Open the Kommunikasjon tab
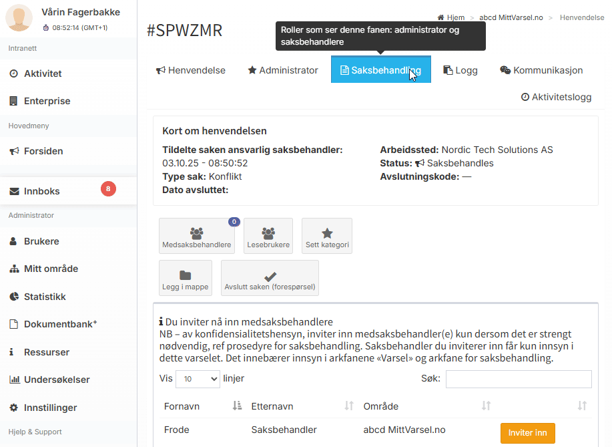The height and width of the screenshot is (447, 612). pyautogui.click(x=541, y=70)
